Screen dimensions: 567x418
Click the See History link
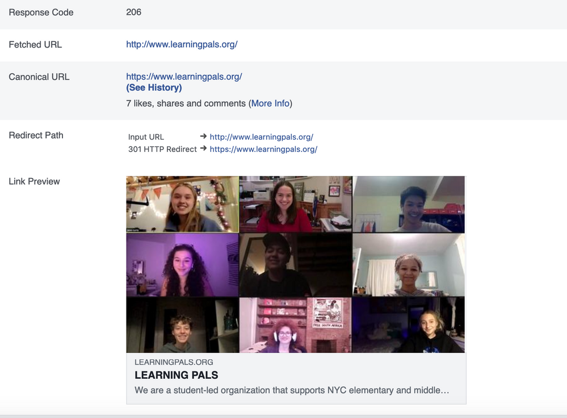click(x=154, y=88)
